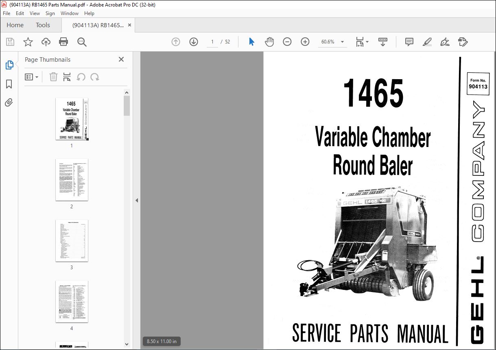Open the View menu

click(35, 13)
